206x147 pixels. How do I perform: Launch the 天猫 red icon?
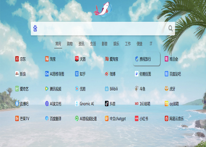coord(77,59)
